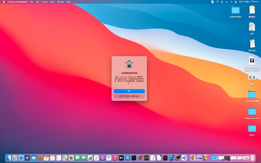Open Messages from the Dock

(x=77, y=158)
